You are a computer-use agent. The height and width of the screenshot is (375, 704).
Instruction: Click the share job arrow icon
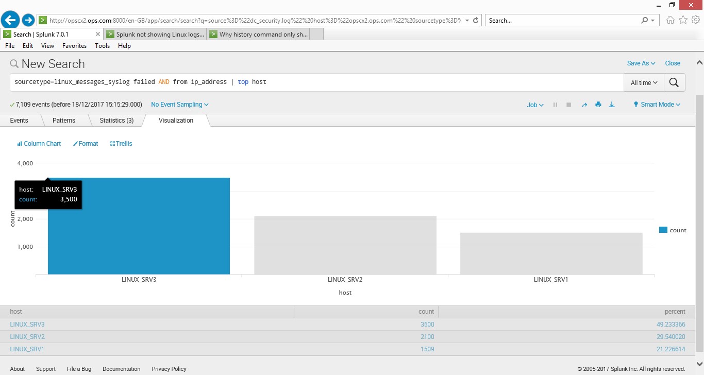click(x=584, y=105)
